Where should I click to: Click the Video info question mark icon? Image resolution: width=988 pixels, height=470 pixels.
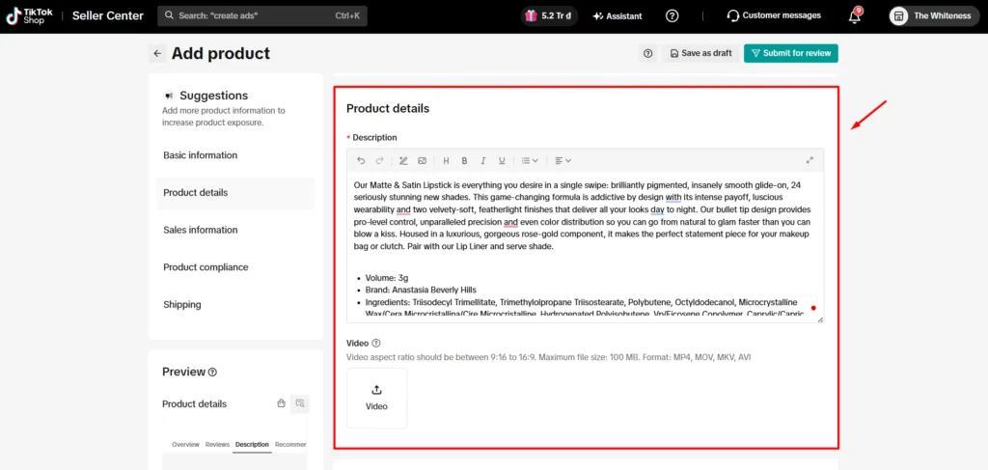point(376,344)
